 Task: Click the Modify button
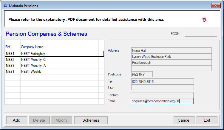tap(61, 120)
